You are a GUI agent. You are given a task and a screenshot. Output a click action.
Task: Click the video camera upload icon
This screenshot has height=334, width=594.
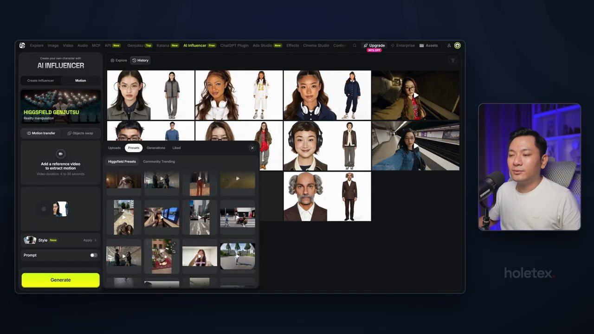coord(60,154)
